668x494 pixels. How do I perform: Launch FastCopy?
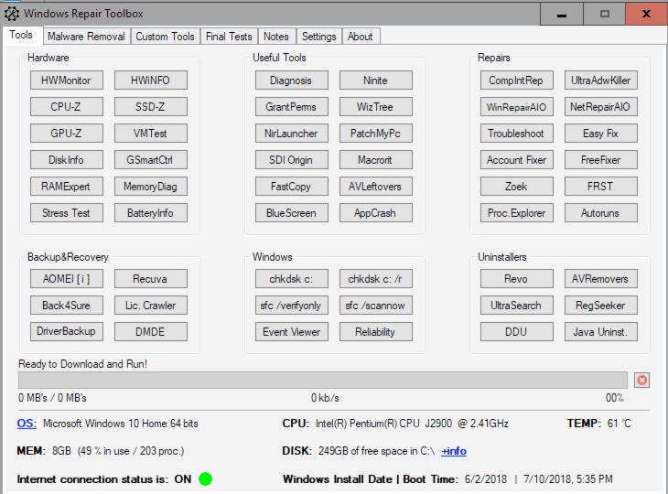292,186
